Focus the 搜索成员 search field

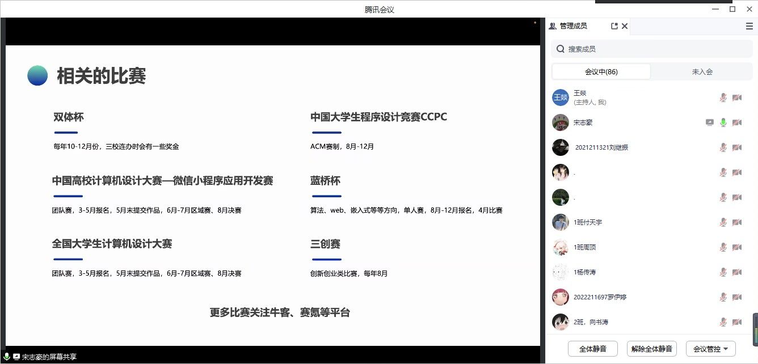(x=652, y=49)
